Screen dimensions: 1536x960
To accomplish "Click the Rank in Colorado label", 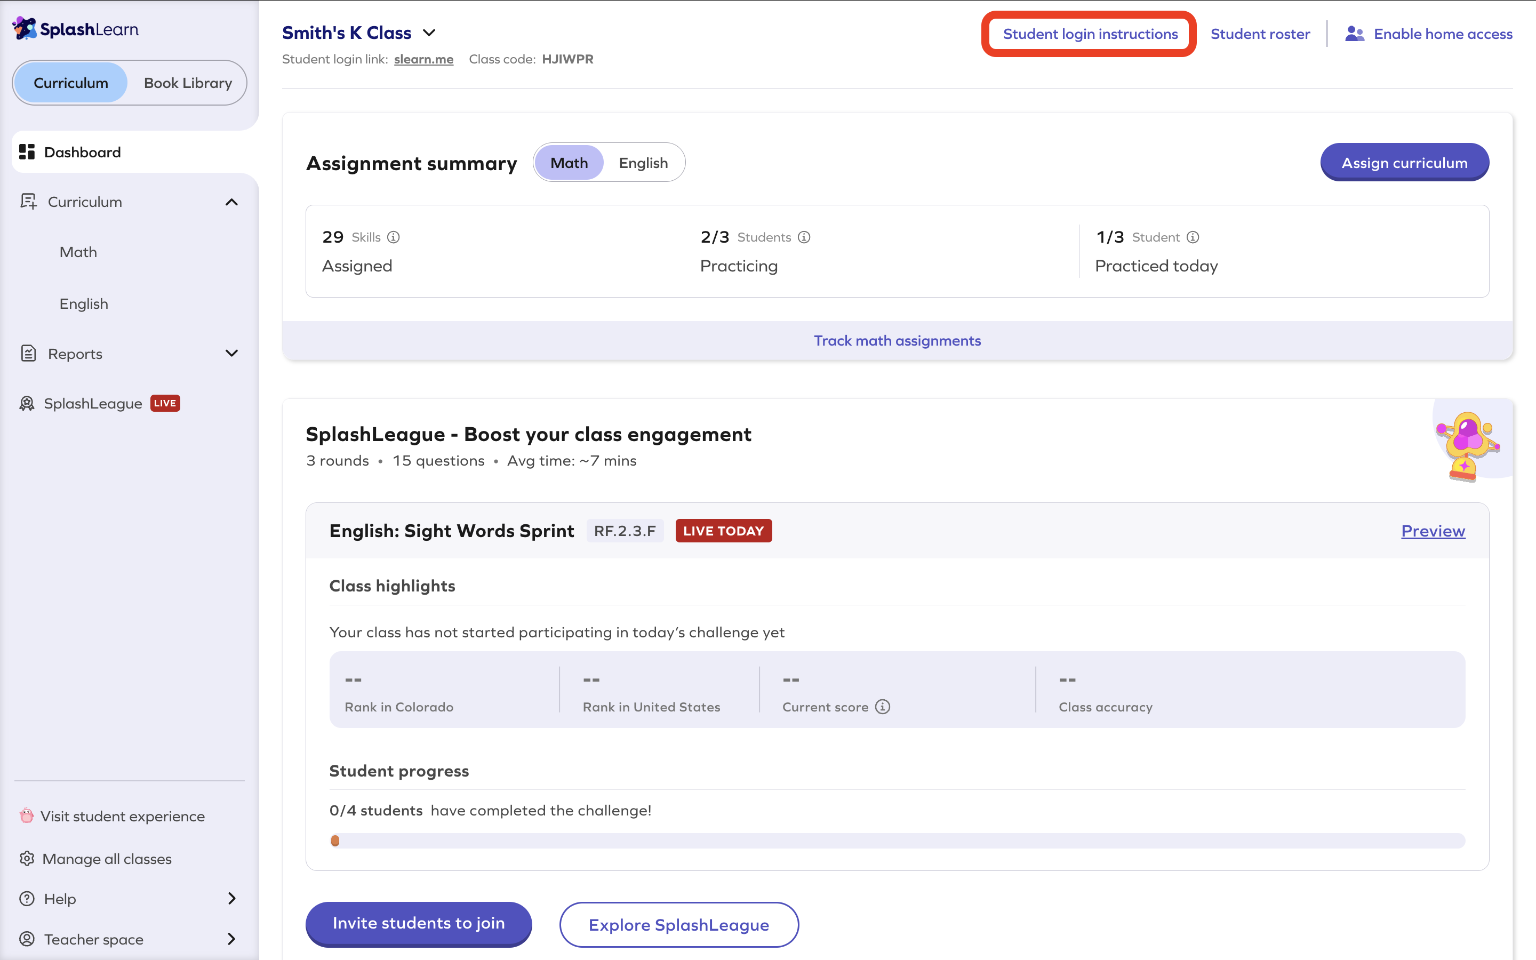I will coord(398,707).
